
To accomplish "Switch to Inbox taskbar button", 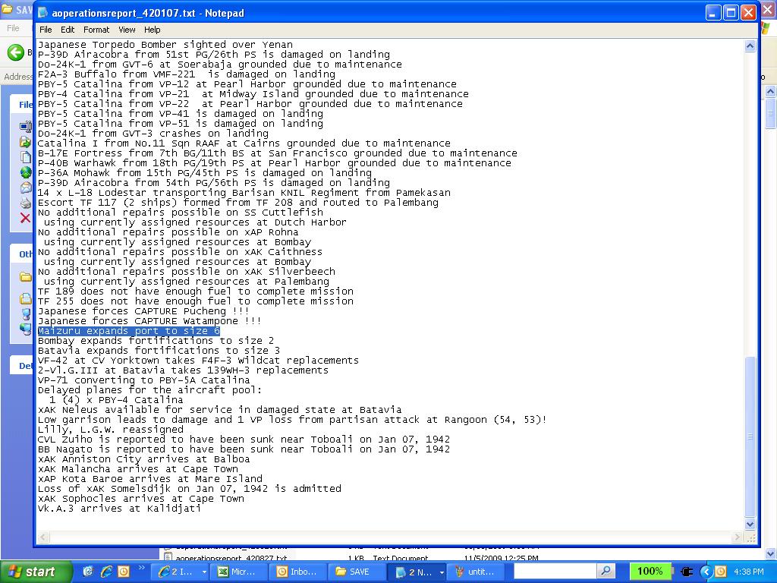I will click(297, 572).
